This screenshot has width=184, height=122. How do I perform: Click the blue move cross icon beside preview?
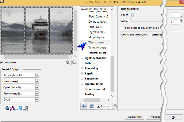pyautogui.click(x=75, y=57)
